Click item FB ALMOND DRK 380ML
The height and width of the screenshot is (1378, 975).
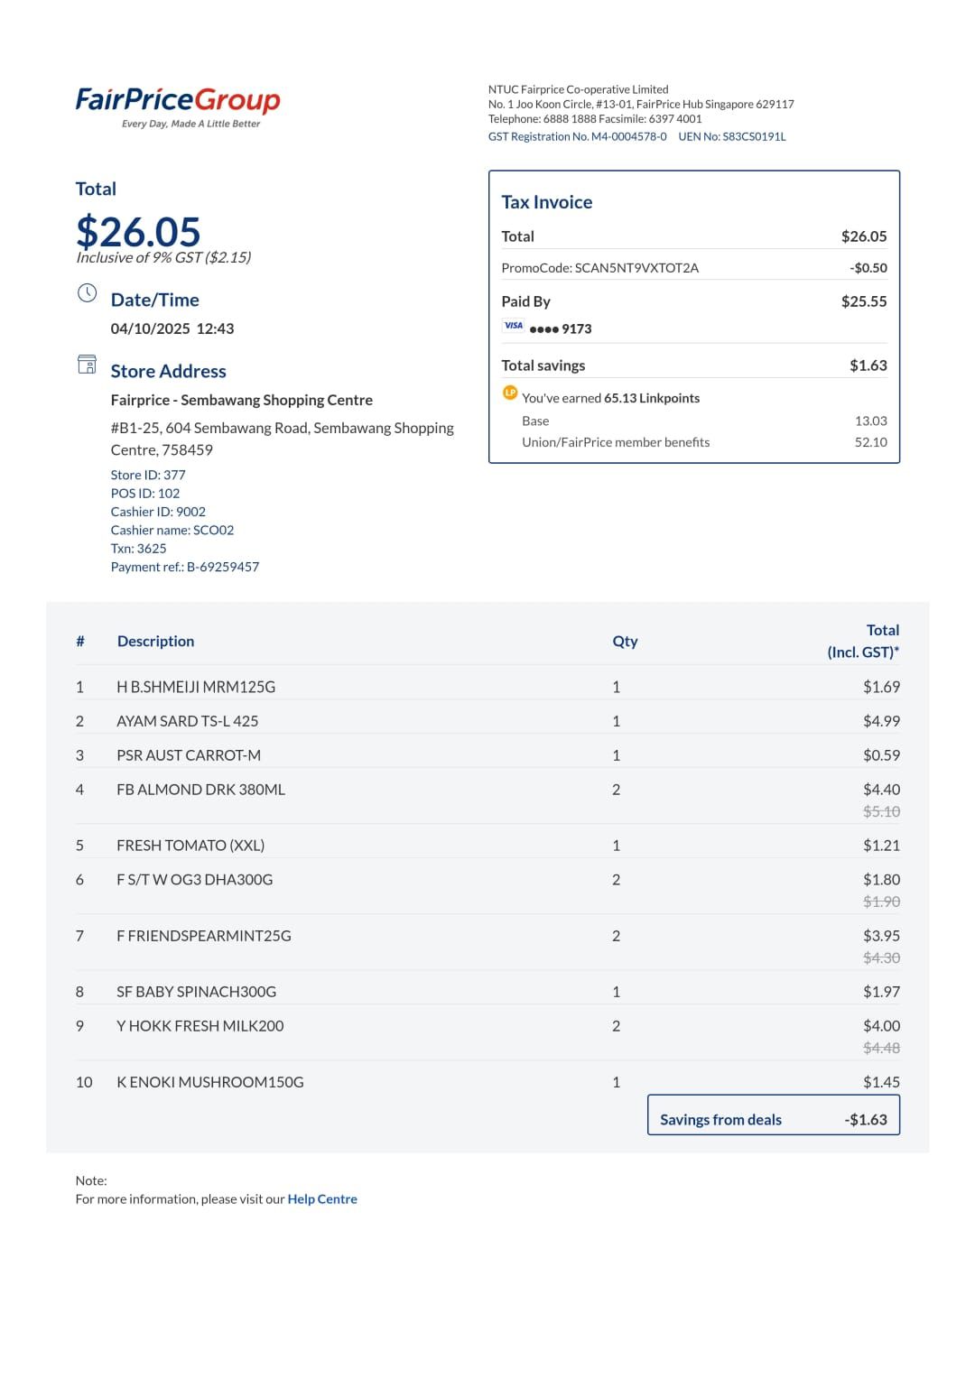tap(201, 790)
